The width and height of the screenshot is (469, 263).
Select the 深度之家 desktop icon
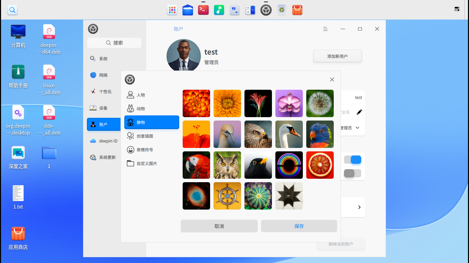[x=18, y=158]
